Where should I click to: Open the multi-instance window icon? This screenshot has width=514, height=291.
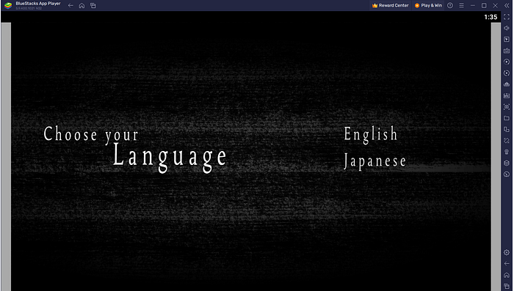pos(507,129)
